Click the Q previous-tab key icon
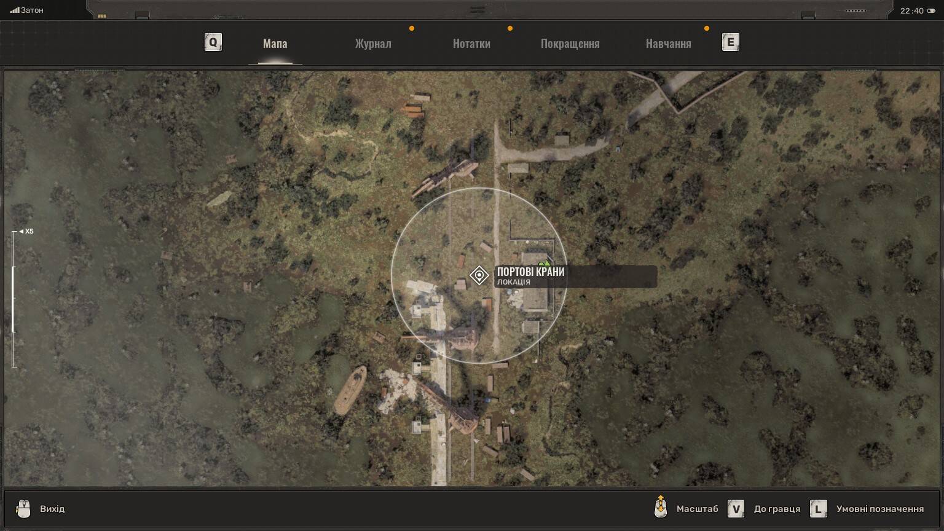The image size is (944, 531). click(213, 42)
